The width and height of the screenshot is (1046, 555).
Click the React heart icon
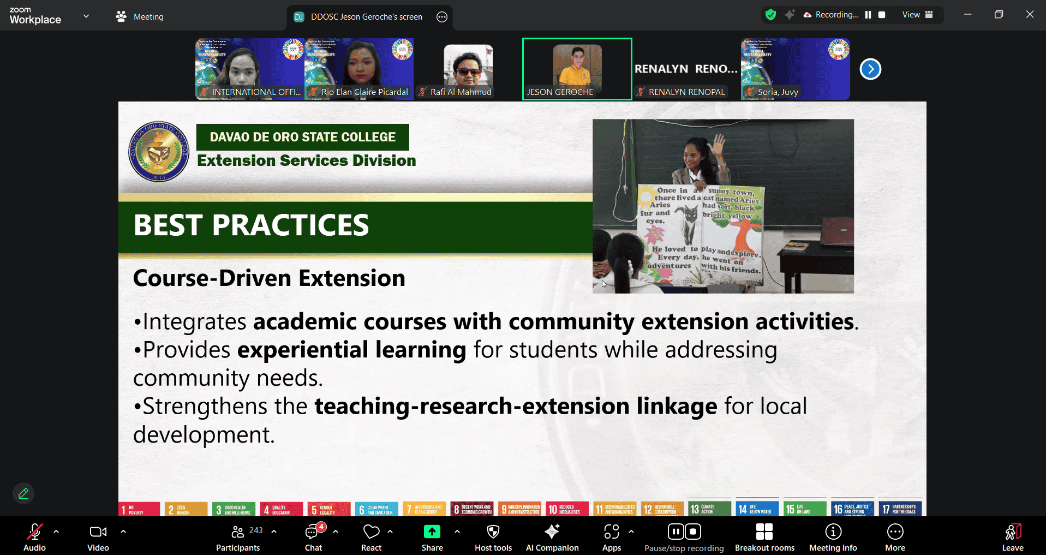coord(371,538)
